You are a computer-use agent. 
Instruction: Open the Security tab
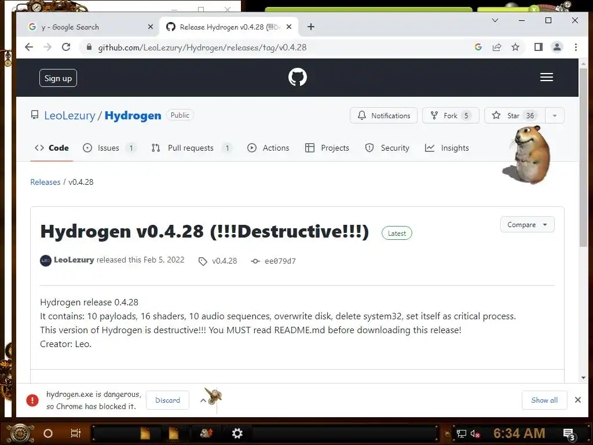coord(387,148)
